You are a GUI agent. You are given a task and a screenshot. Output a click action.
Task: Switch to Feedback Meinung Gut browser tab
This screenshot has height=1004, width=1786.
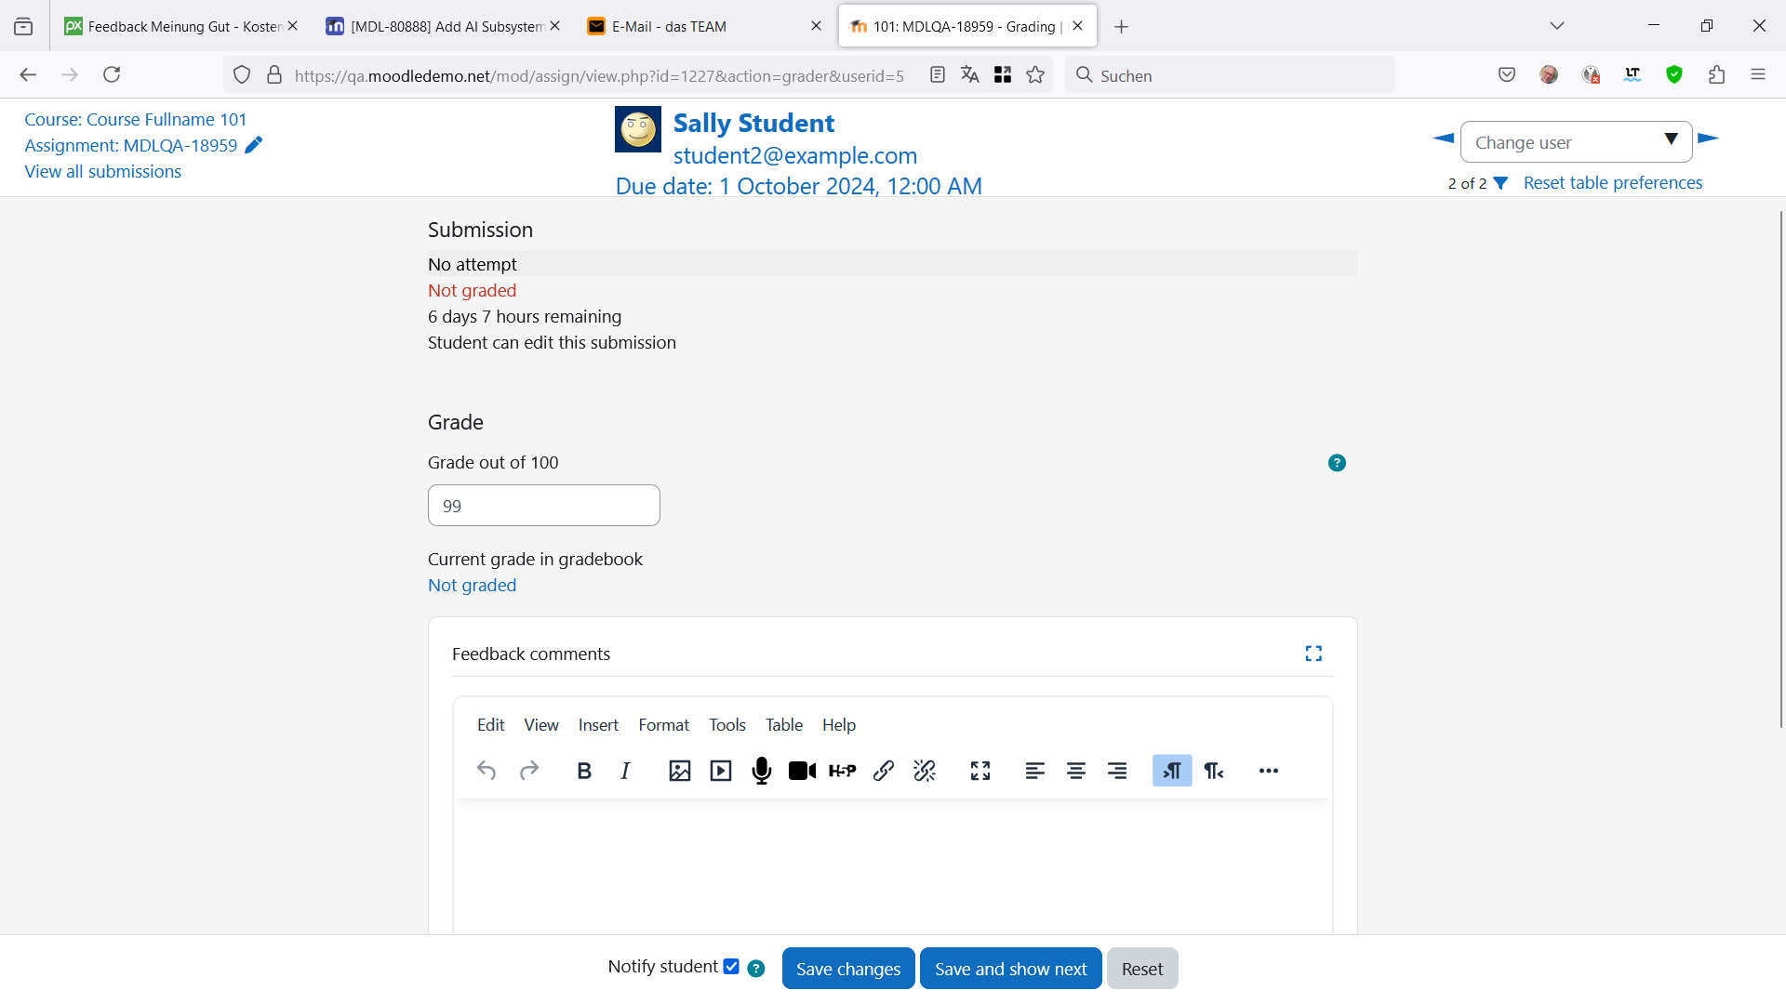[x=181, y=26]
